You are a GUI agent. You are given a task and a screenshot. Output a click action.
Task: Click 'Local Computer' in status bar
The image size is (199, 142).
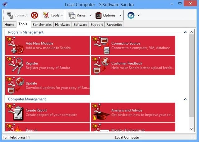[127, 137]
